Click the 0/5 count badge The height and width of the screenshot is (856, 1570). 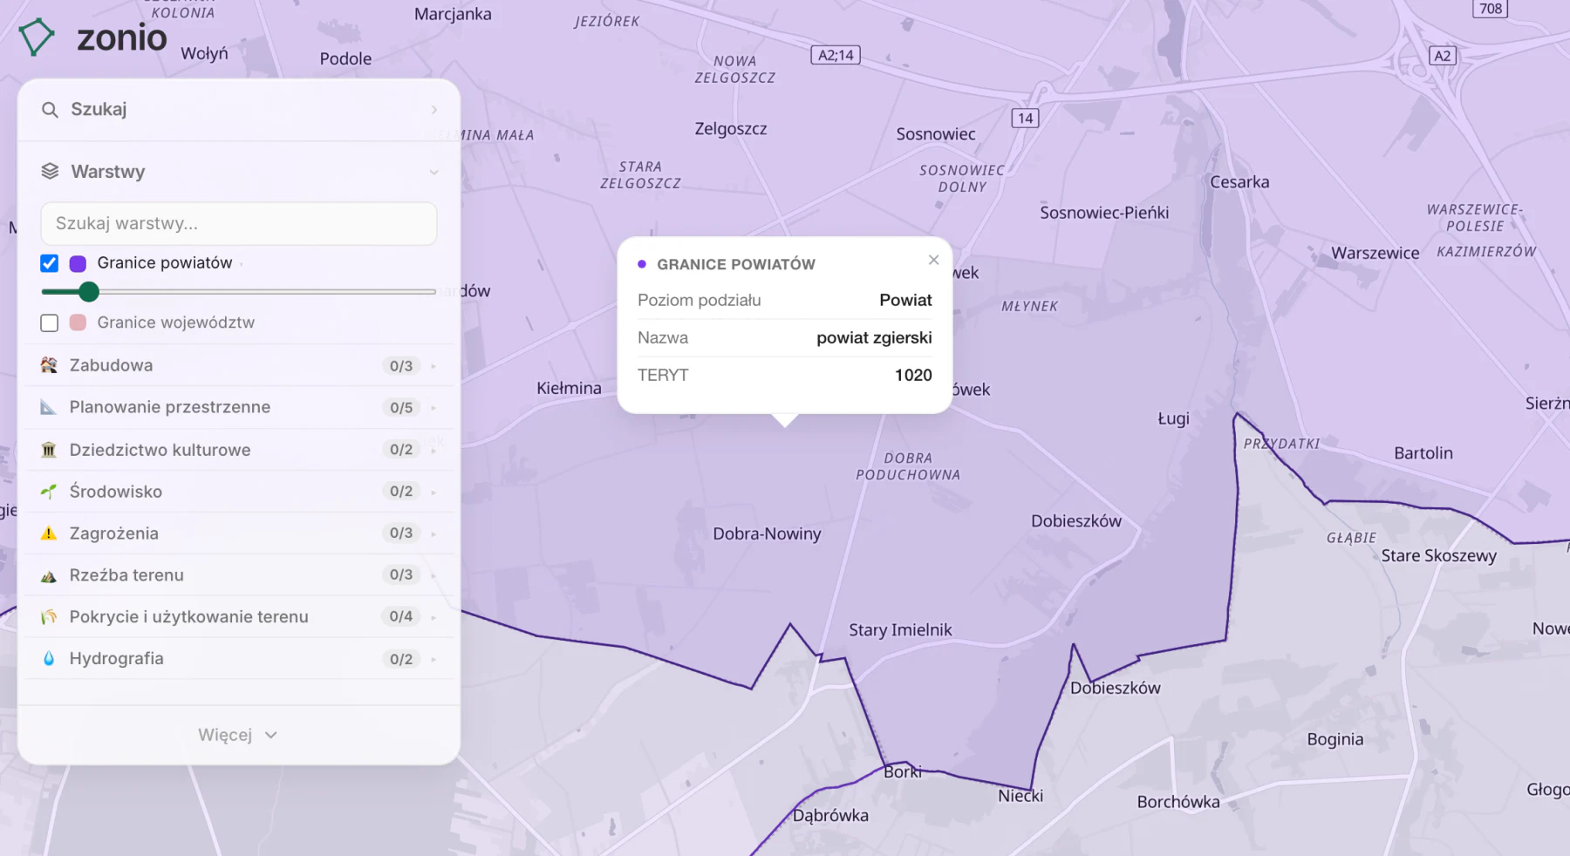(x=401, y=408)
